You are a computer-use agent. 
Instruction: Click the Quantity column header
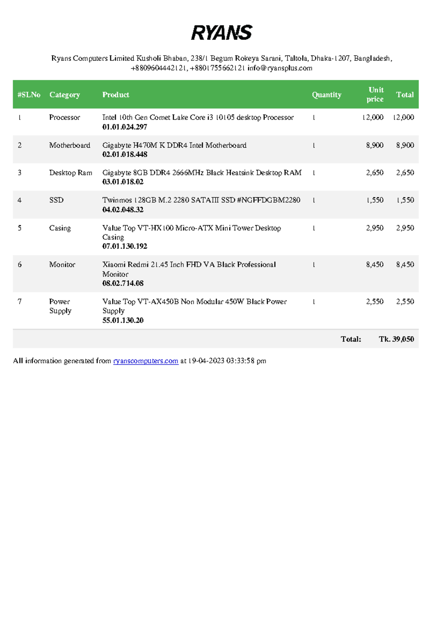326,95
